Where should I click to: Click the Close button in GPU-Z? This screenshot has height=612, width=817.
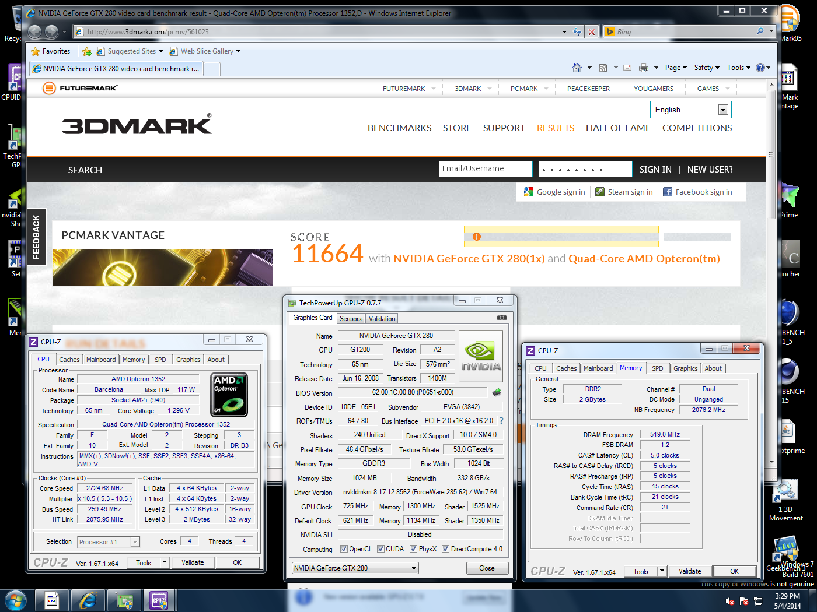487,568
